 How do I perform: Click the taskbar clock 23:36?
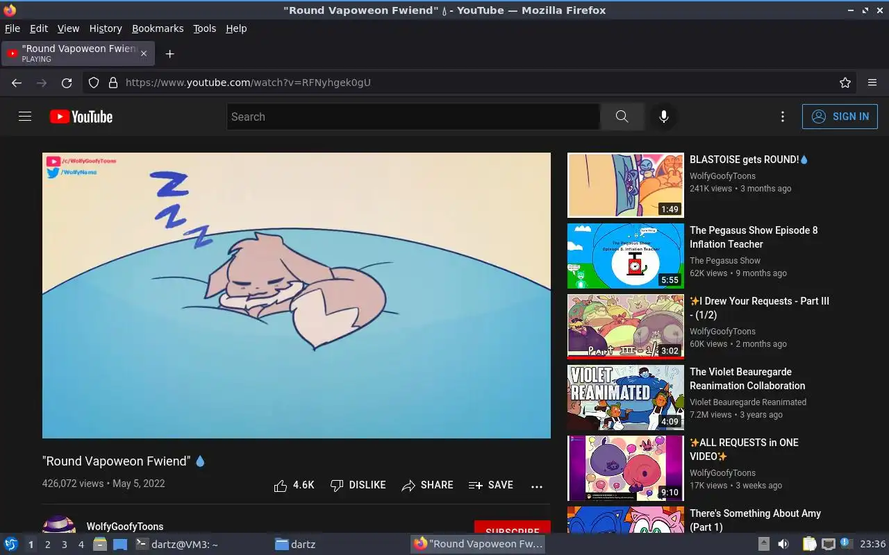872,545
